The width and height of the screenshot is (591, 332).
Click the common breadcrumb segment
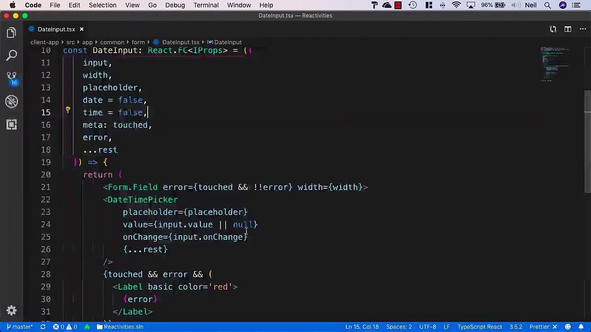pos(112,42)
